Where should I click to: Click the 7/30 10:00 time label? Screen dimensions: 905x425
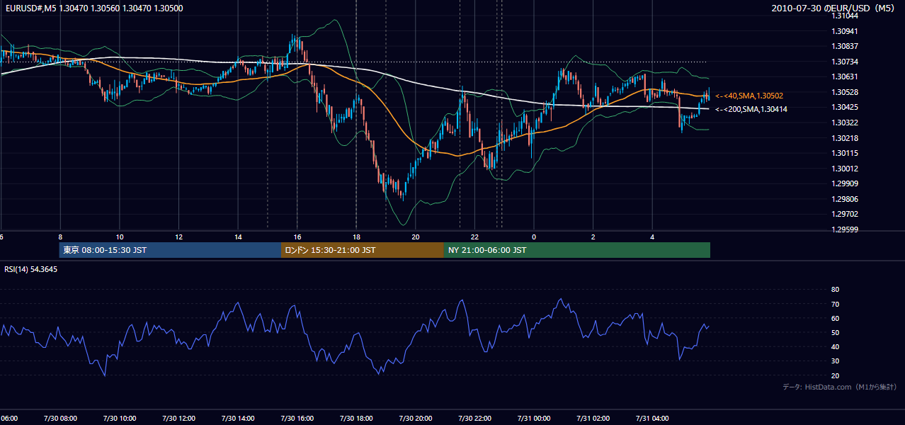tap(120, 419)
